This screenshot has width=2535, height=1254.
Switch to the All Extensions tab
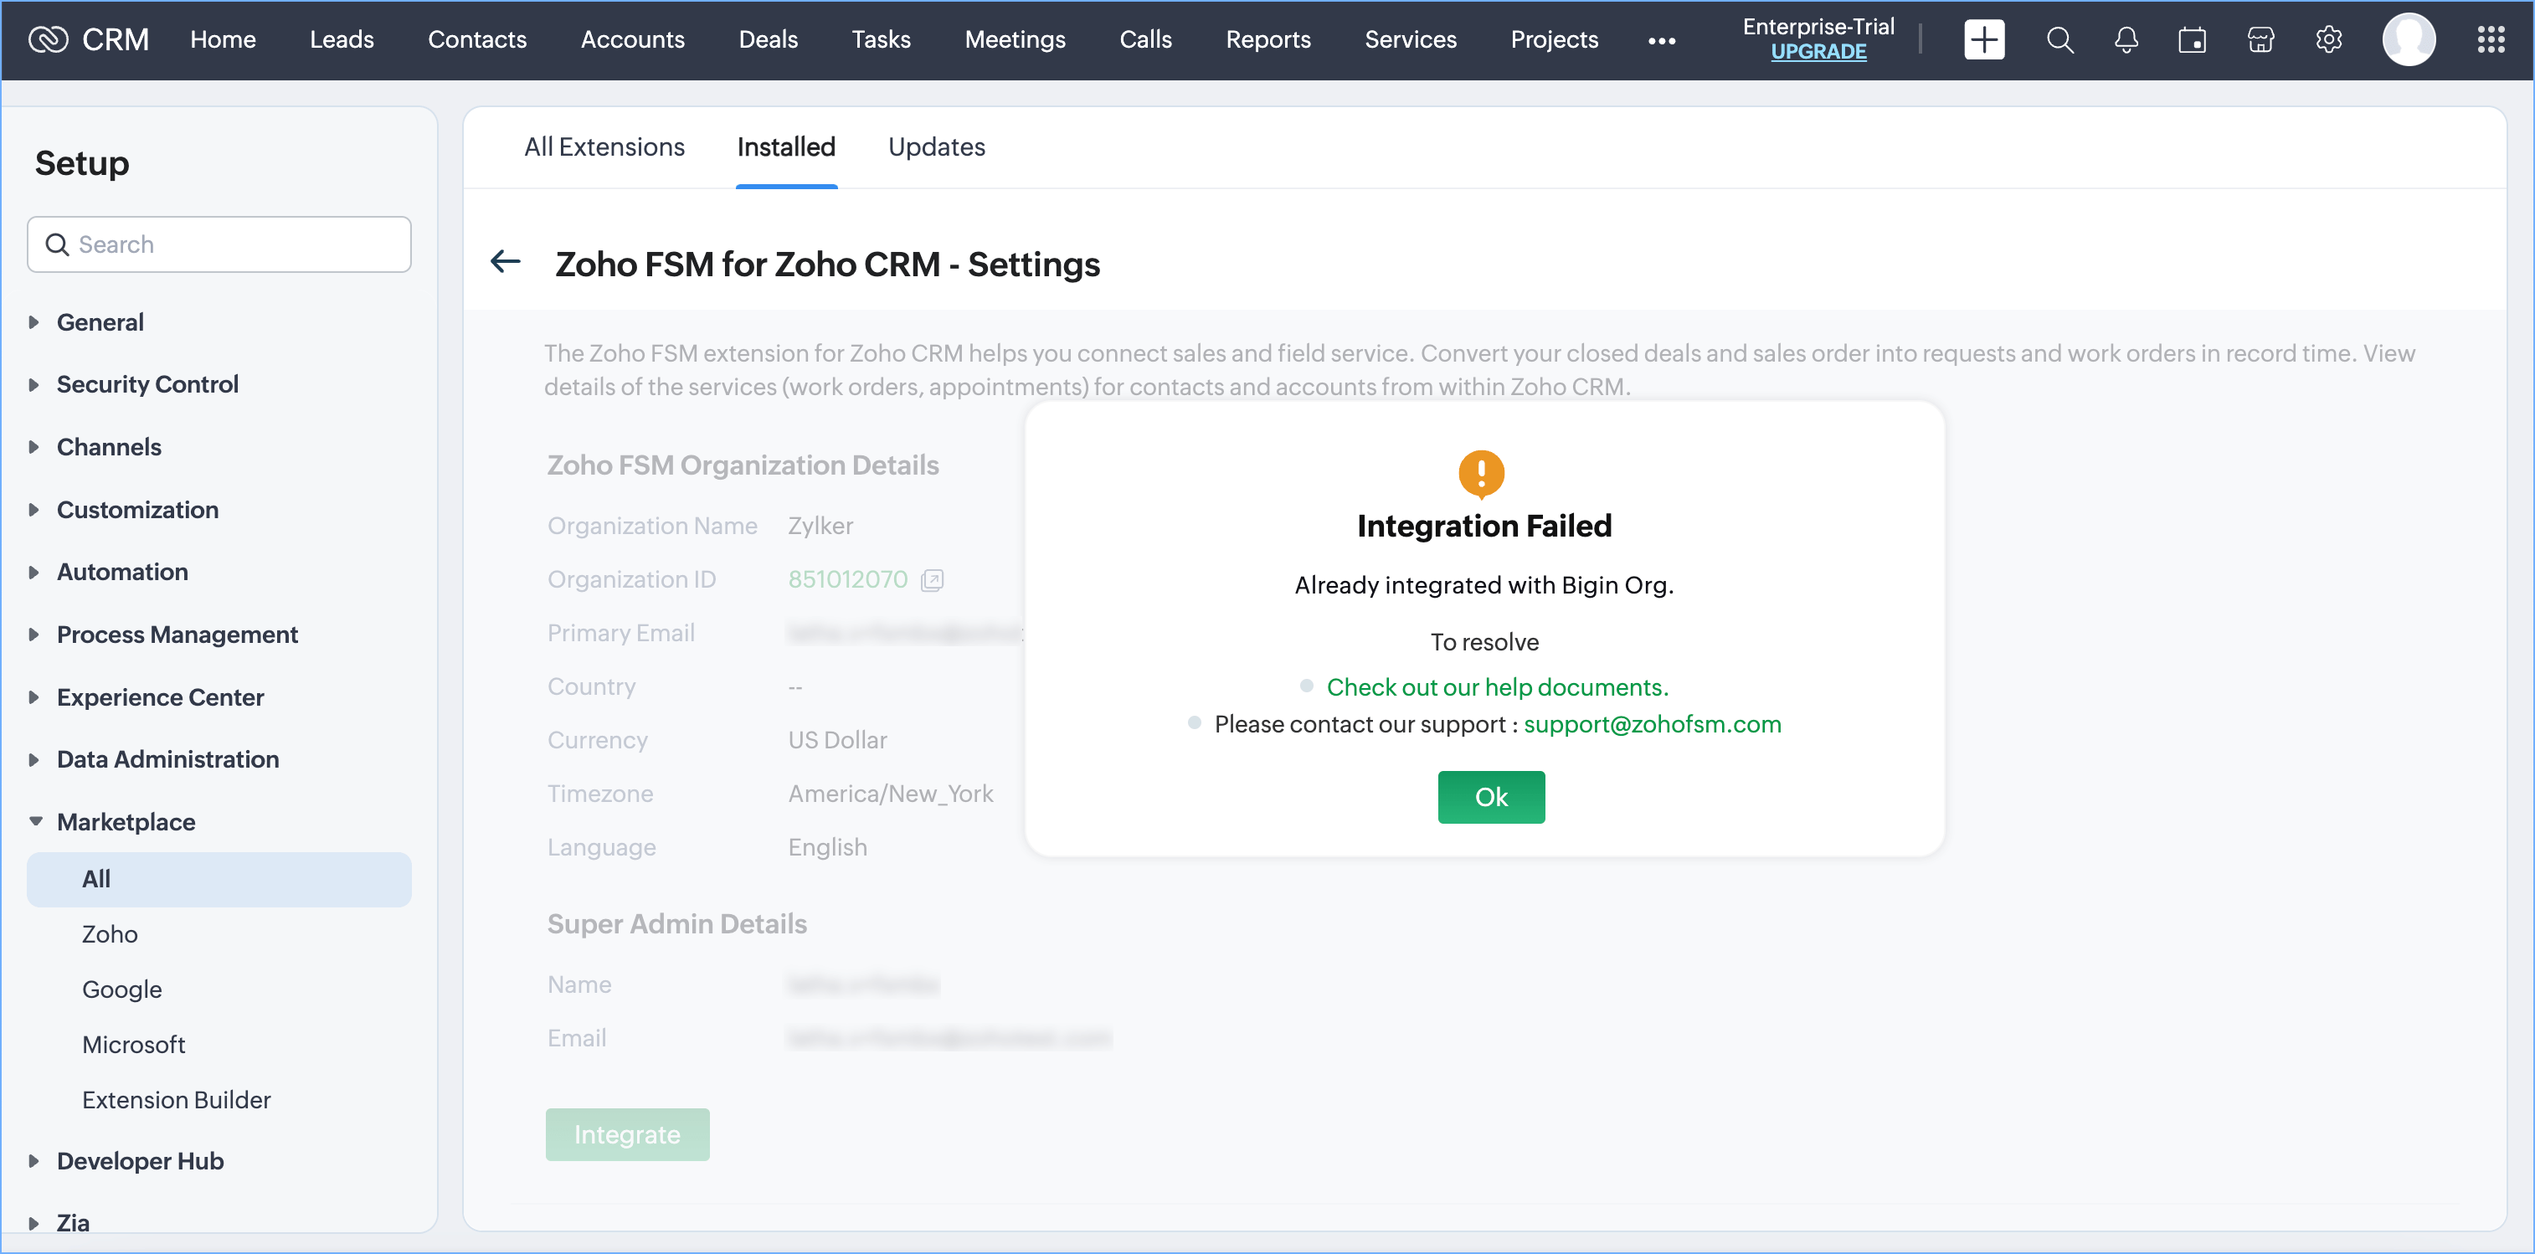604,146
